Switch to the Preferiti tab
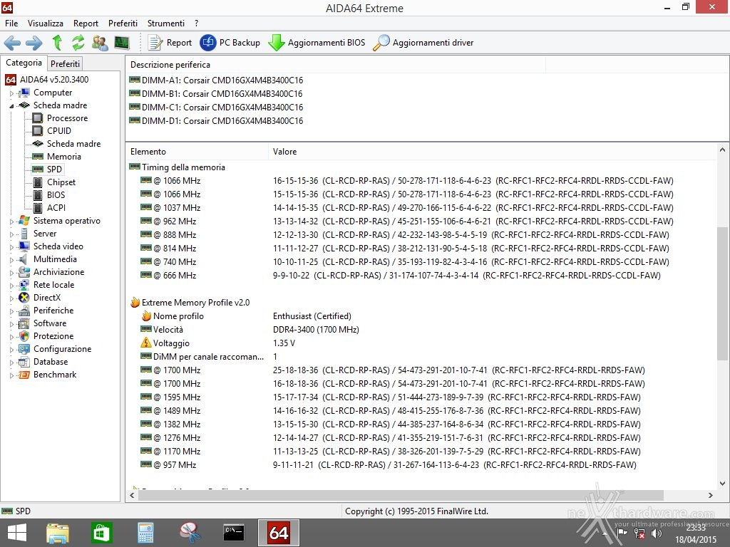Screen dimensions: 730x547 pos(65,63)
